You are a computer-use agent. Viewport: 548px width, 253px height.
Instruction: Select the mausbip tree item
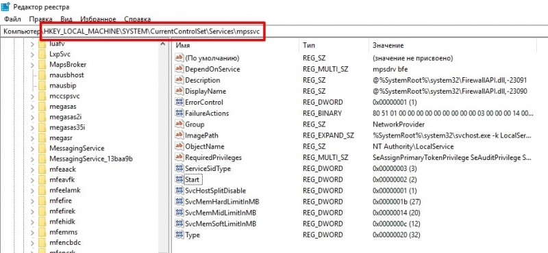pos(62,85)
